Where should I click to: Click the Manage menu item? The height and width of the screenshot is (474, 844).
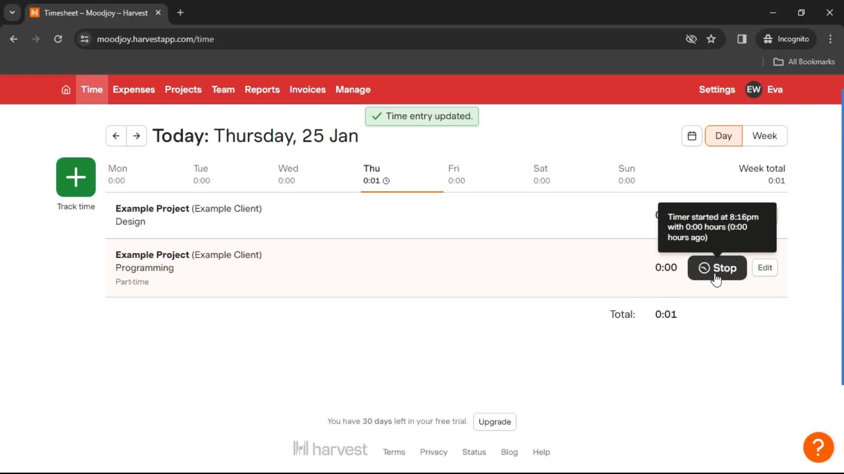[x=353, y=89]
